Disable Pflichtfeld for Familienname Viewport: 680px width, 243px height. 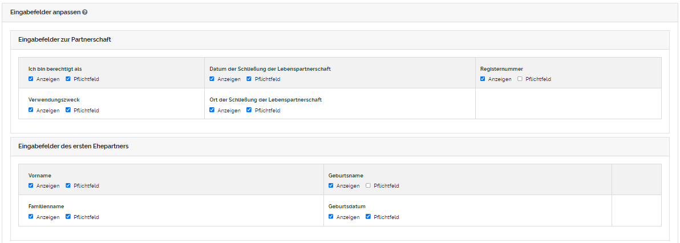[x=68, y=217]
